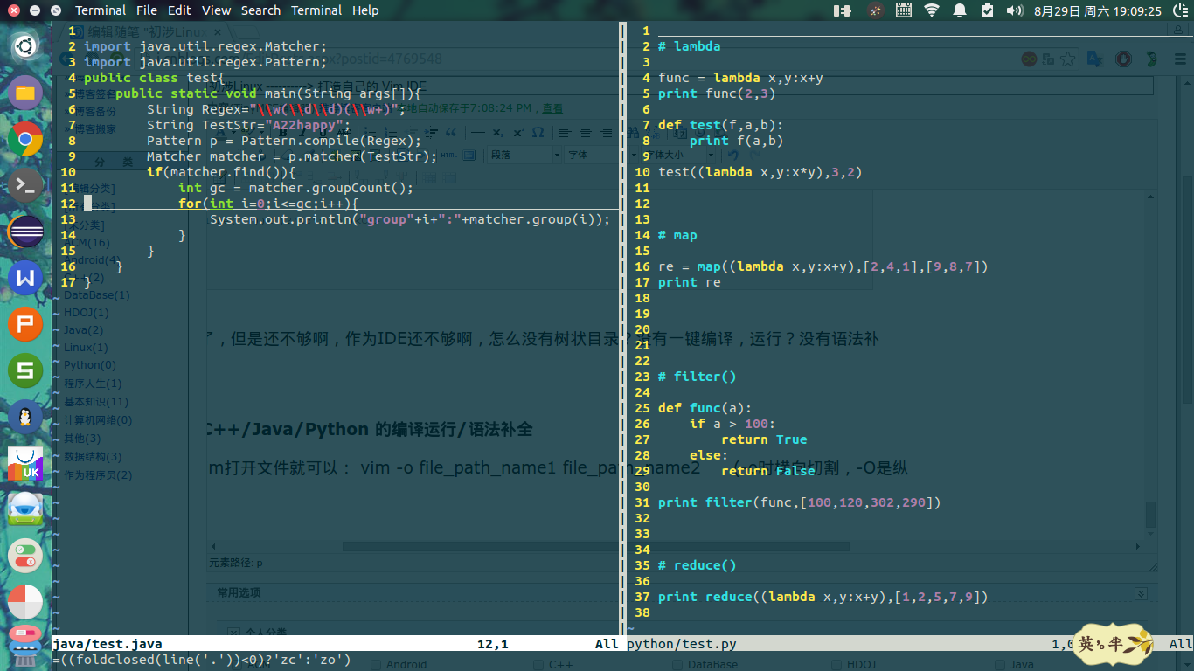Open the red-white pie chart dock icon
Screen dimensions: 1194x671
25,602
